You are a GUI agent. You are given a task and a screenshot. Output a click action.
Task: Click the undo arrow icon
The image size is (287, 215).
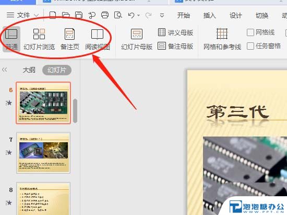131,15
